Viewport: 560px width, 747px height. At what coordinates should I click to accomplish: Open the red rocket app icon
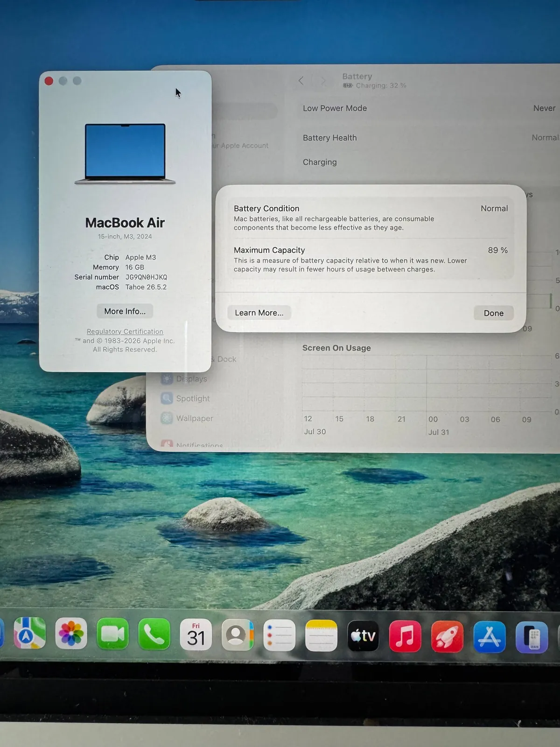tap(447, 637)
